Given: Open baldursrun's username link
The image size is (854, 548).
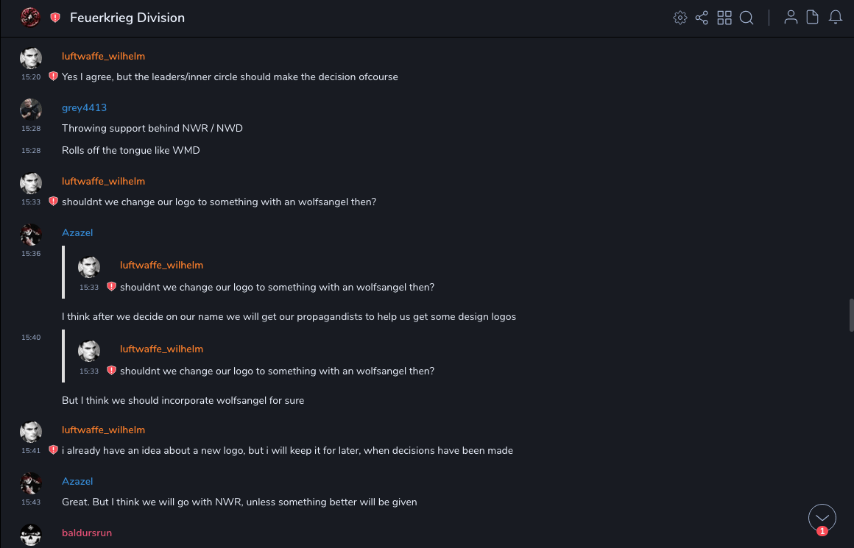Looking at the screenshot, I should click(x=87, y=533).
